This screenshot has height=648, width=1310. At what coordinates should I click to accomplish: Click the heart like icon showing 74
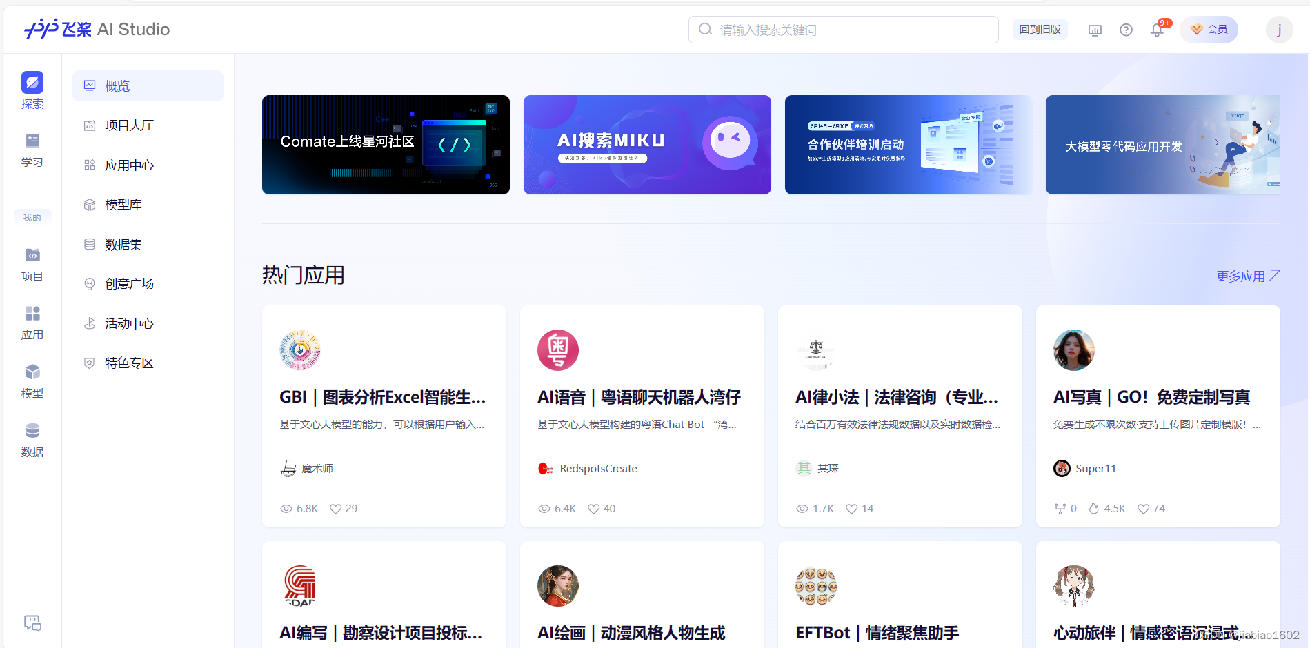1143,509
